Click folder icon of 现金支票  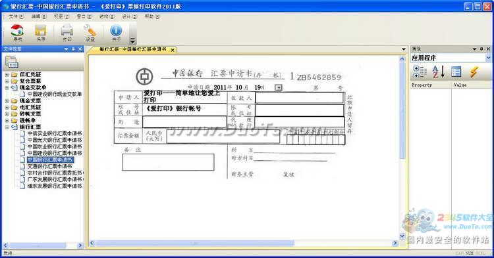pyautogui.click(x=14, y=100)
